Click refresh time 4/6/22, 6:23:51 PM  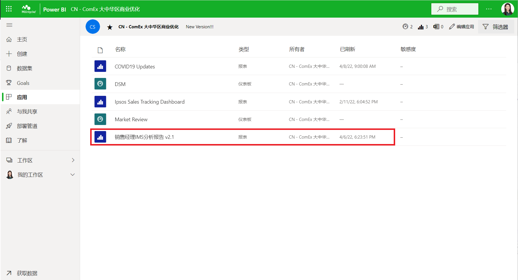(357, 137)
